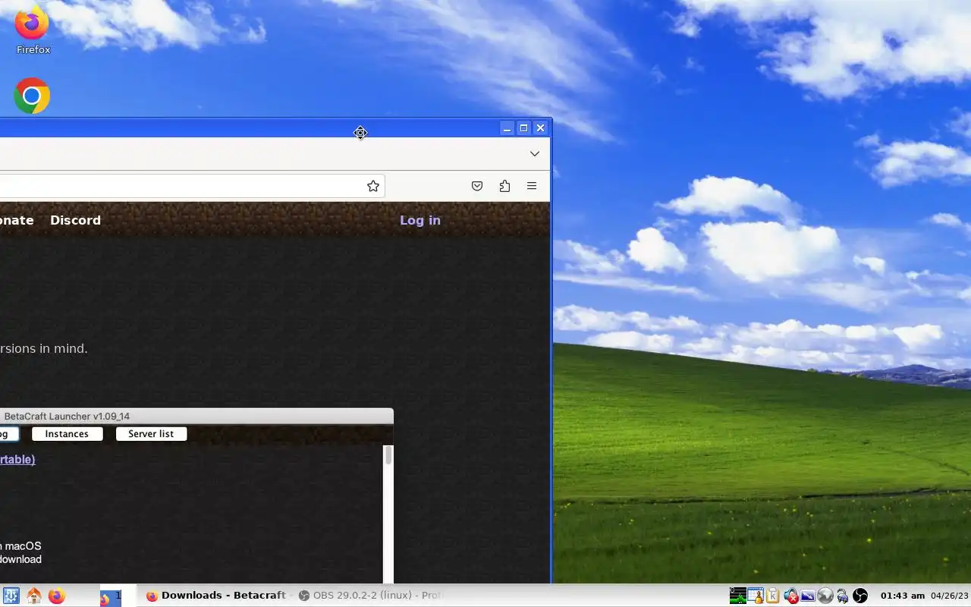Open the Extensions puzzle-piece icon

tap(504, 186)
